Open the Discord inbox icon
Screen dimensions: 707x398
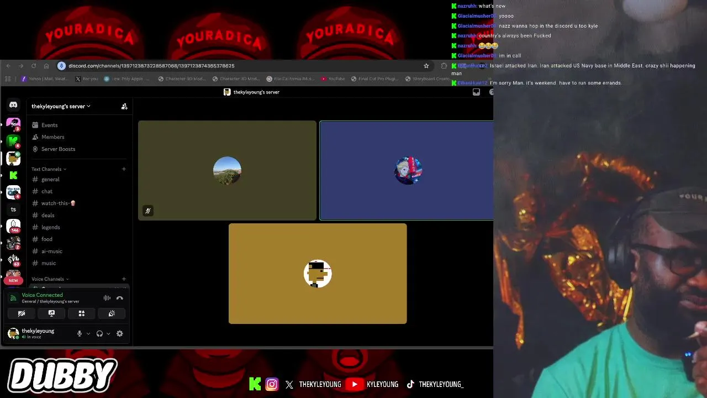[476, 92]
